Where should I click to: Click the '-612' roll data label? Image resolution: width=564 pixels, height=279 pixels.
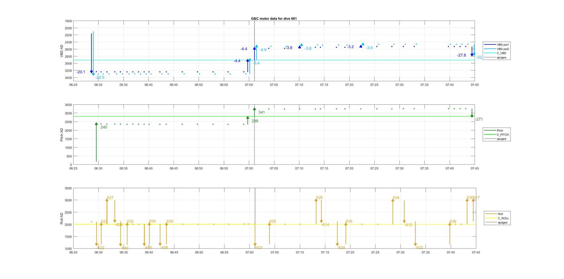tap(408, 225)
